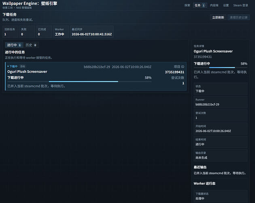The image size is (255, 203).
Task: Click project ID 3735199431 in the task card
Action: [x=174, y=72]
